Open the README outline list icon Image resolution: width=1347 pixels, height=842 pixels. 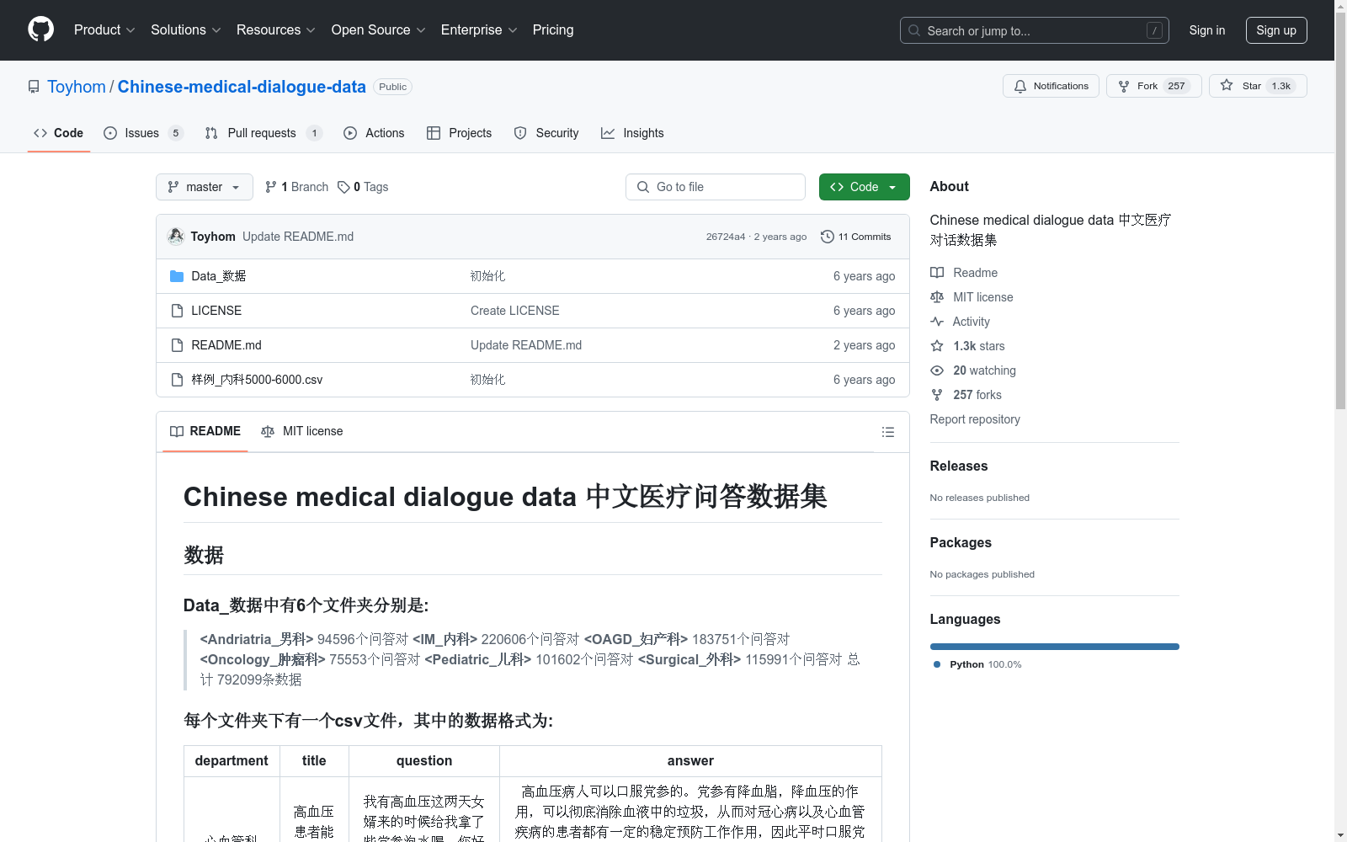click(887, 432)
